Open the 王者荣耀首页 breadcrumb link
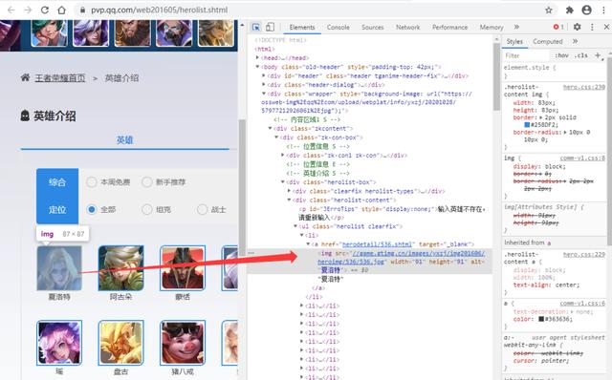The height and width of the screenshot is (380, 612). [x=60, y=78]
